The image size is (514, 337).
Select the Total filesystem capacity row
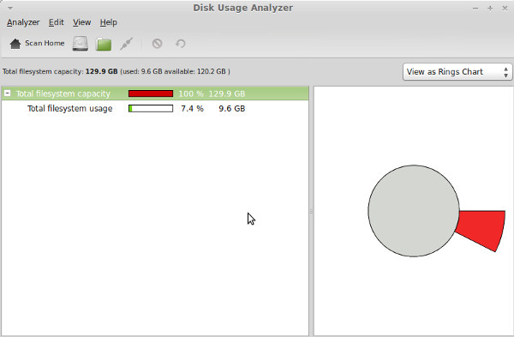[x=155, y=93]
